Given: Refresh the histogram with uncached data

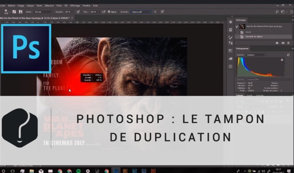Looking at the screenshot, I should [288, 55].
